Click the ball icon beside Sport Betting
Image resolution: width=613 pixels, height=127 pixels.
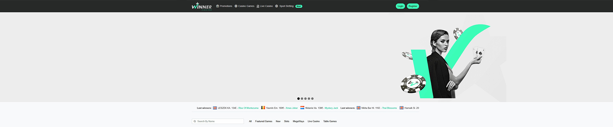pyautogui.click(x=276, y=6)
